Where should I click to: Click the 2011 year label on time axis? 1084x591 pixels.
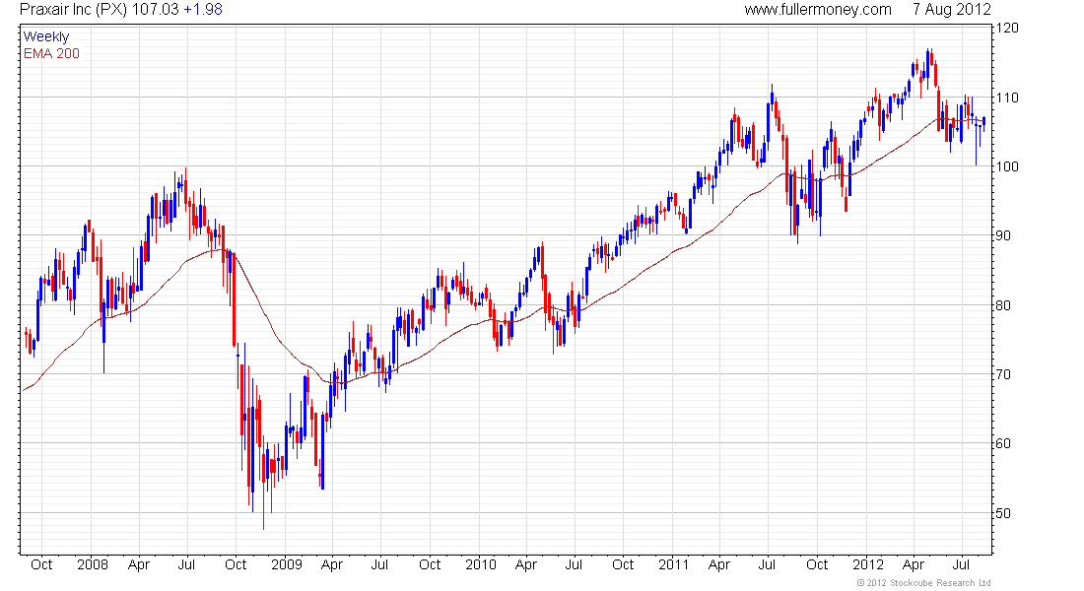point(673,564)
